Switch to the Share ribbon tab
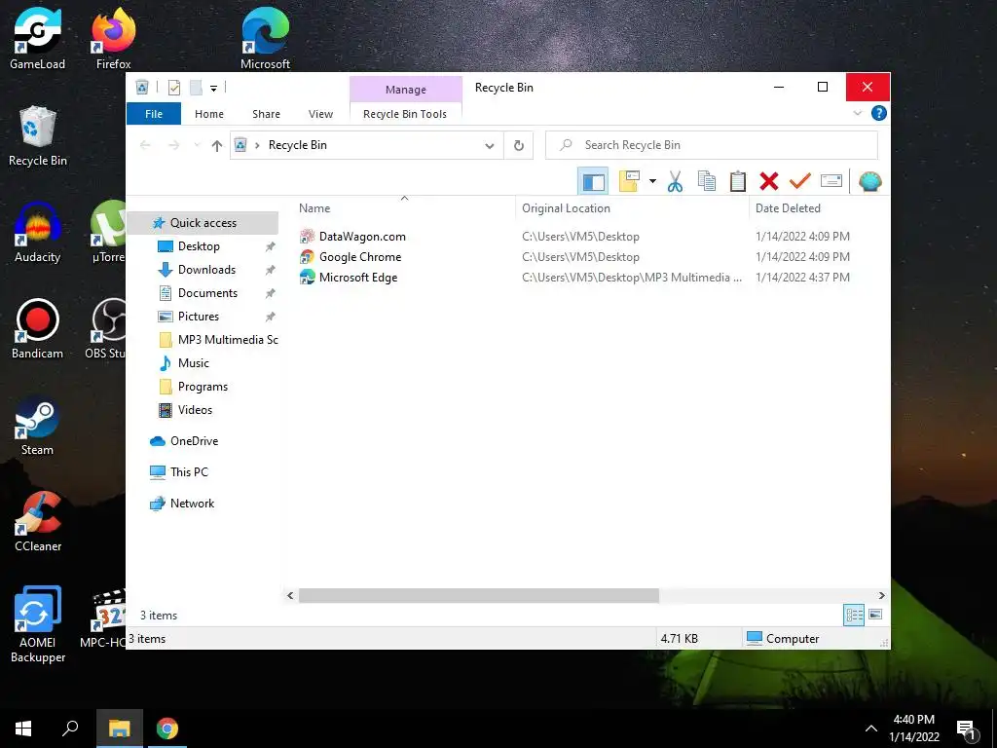 266,114
